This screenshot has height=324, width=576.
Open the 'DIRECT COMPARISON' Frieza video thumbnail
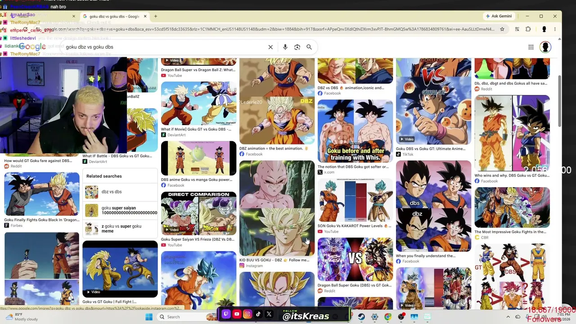tap(198, 213)
